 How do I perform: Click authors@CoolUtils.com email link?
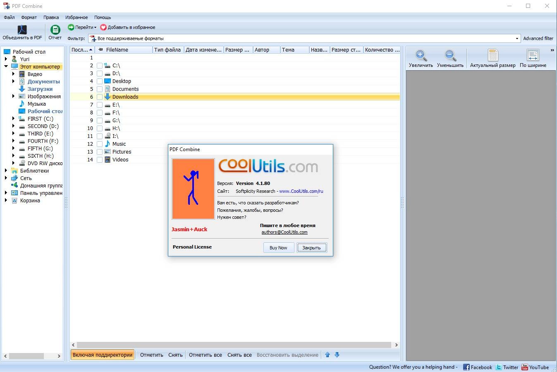[x=284, y=232]
